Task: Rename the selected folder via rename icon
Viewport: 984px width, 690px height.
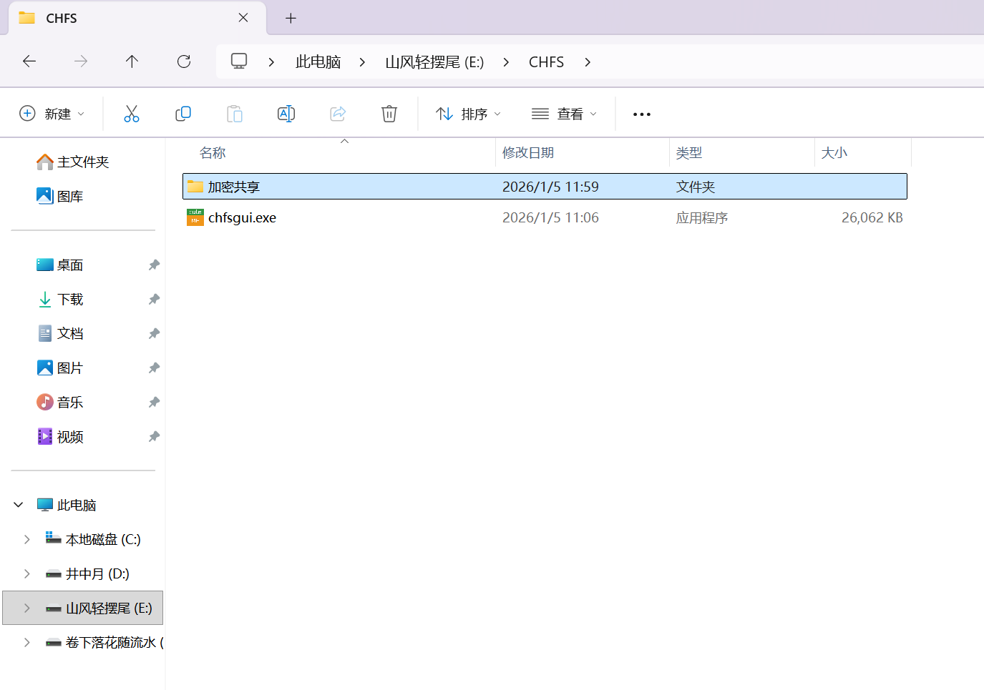Action: [286, 113]
